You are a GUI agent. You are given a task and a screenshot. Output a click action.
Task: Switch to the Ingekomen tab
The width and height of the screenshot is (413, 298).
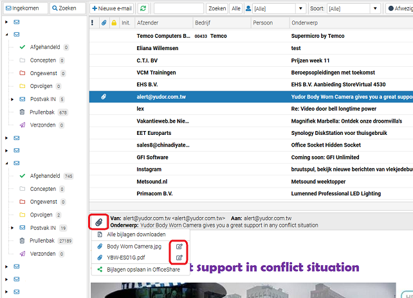click(24, 9)
